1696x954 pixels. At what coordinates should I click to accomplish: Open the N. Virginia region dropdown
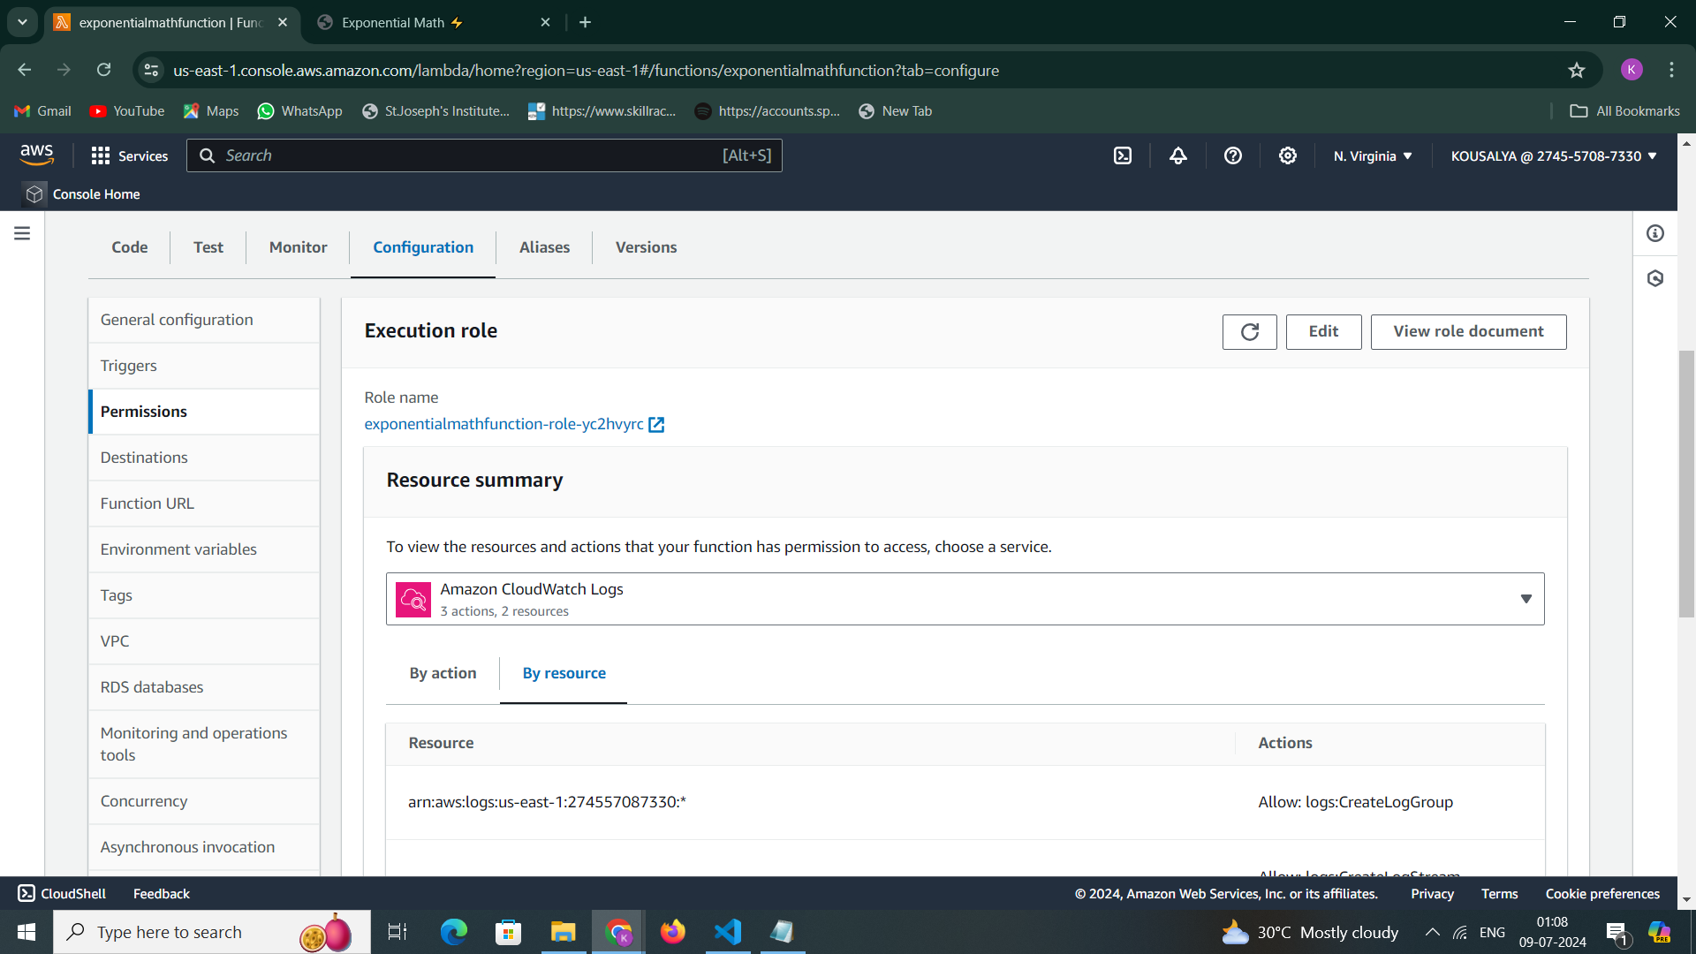click(x=1373, y=156)
